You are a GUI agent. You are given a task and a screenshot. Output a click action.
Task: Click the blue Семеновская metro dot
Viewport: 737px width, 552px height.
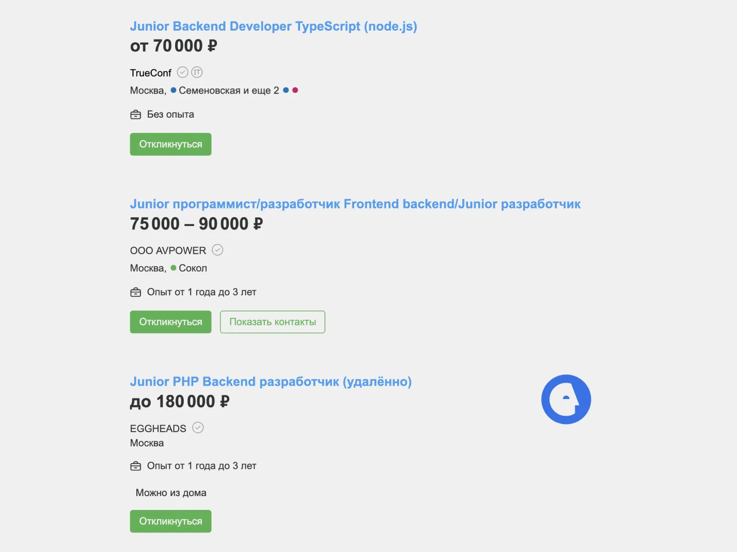pos(173,90)
